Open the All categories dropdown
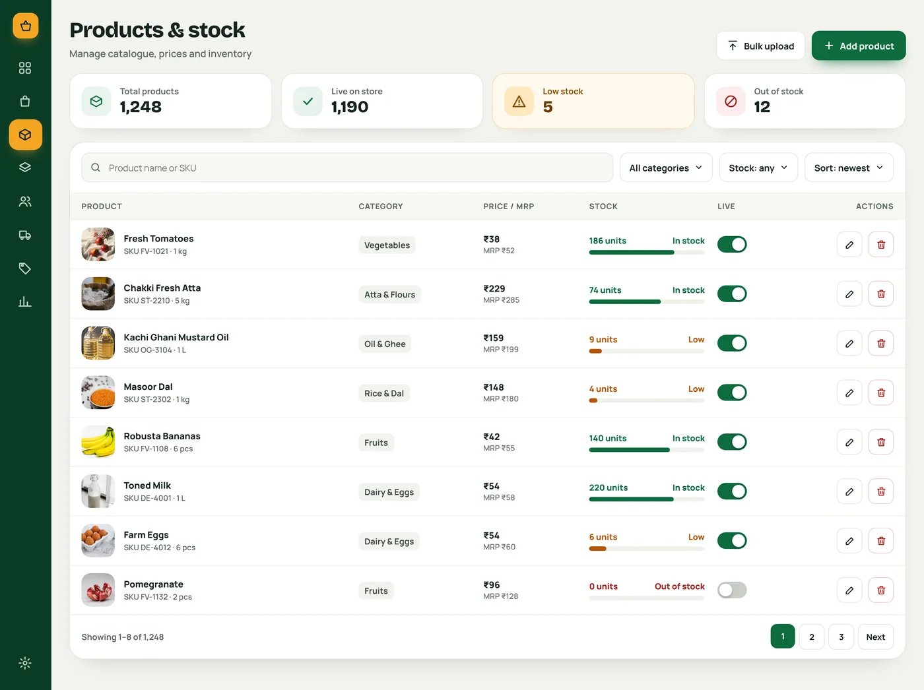 666,168
